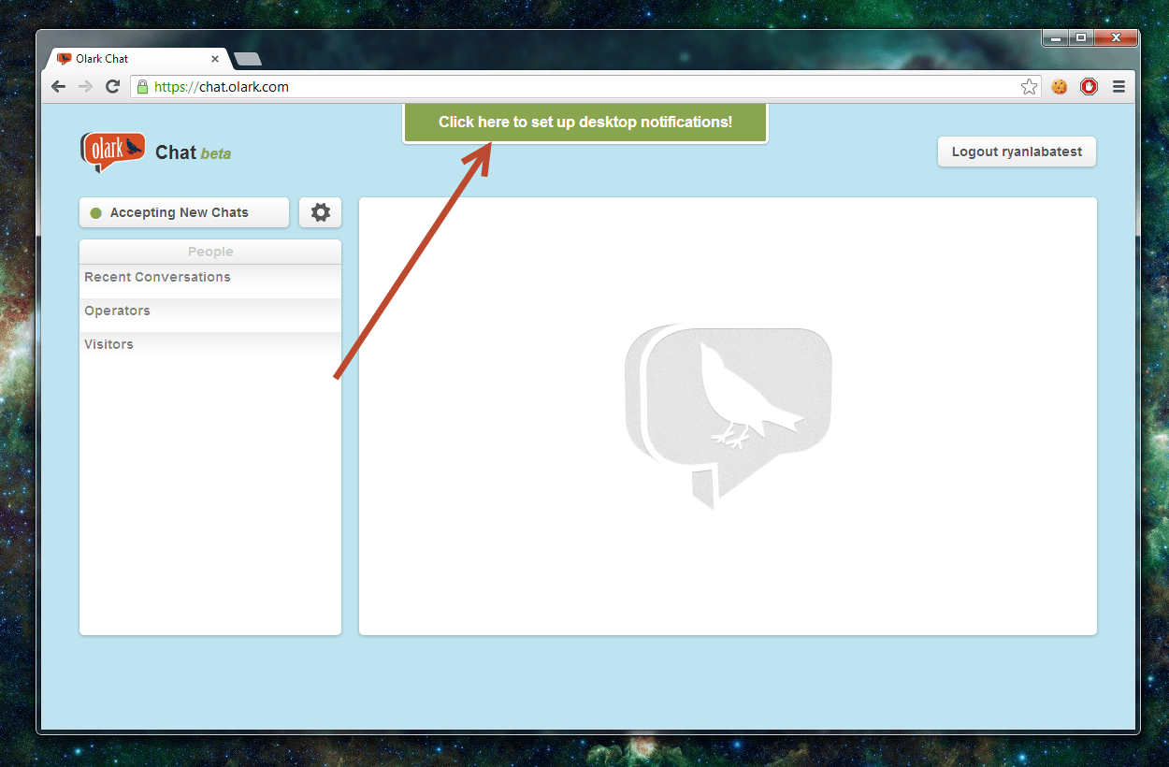
Task: Expand the Operators section
Action: pos(117,311)
